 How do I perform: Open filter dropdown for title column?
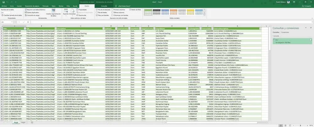pos(25,29)
